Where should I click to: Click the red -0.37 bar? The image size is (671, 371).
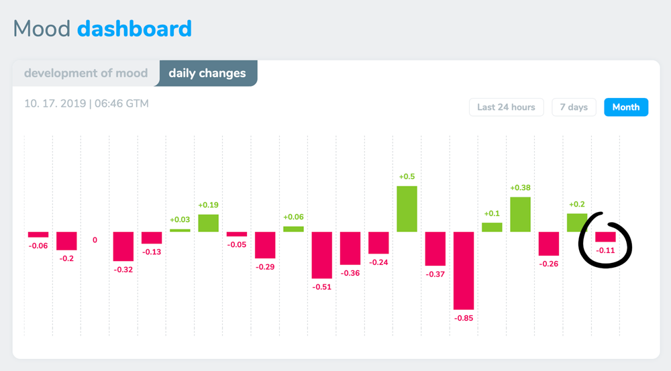[435, 248]
